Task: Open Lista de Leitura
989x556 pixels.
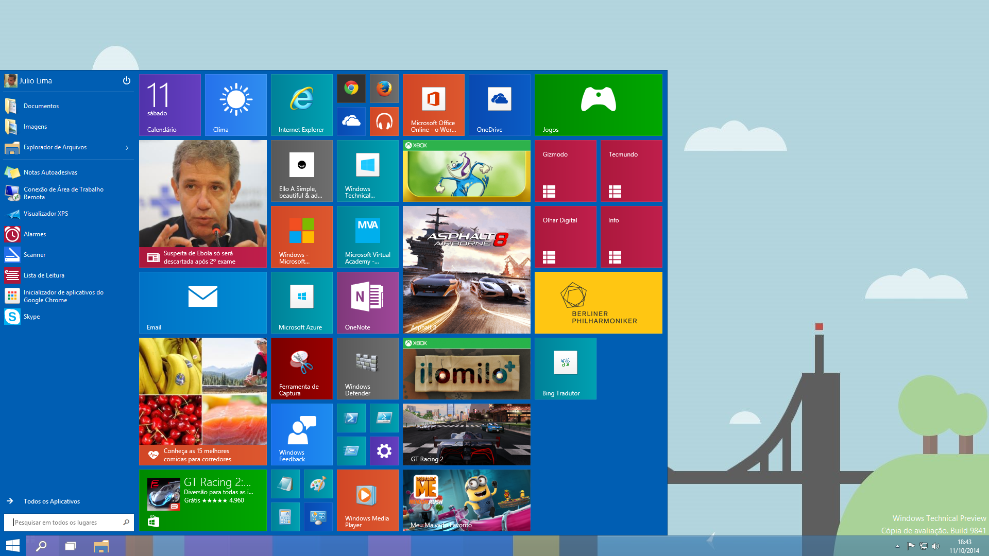Action: pyautogui.click(x=68, y=275)
